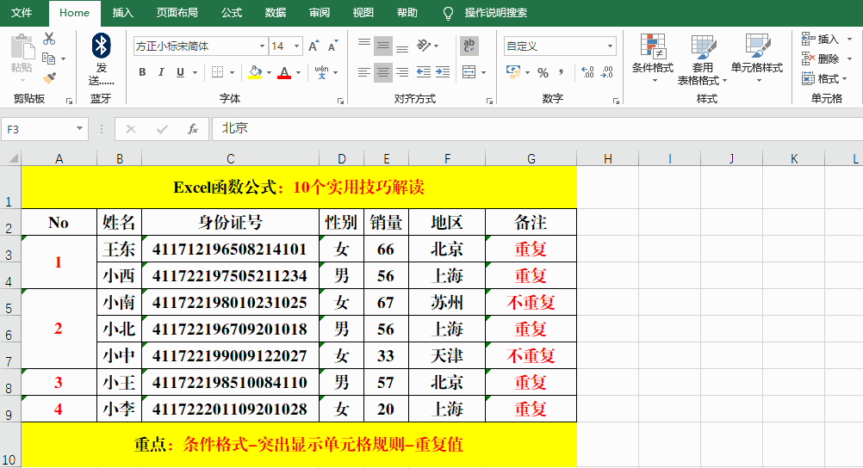Apply accounting number format icon
This screenshot has height=468, width=863.
[513, 72]
